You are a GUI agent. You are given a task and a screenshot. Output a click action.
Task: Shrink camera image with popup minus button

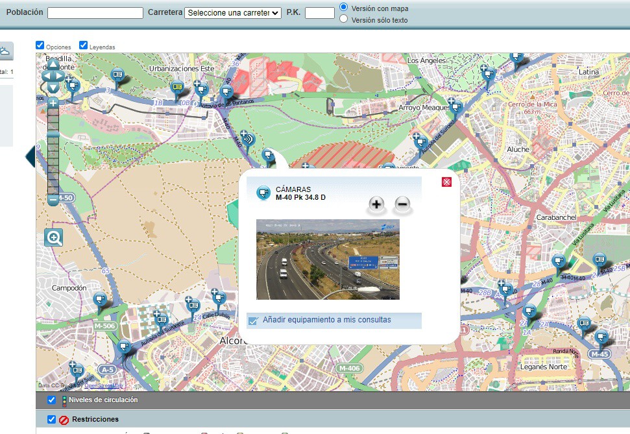tap(402, 204)
